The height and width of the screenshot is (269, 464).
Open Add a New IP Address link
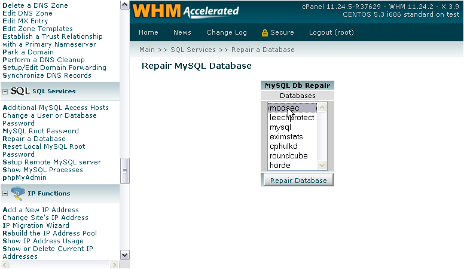tap(41, 210)
